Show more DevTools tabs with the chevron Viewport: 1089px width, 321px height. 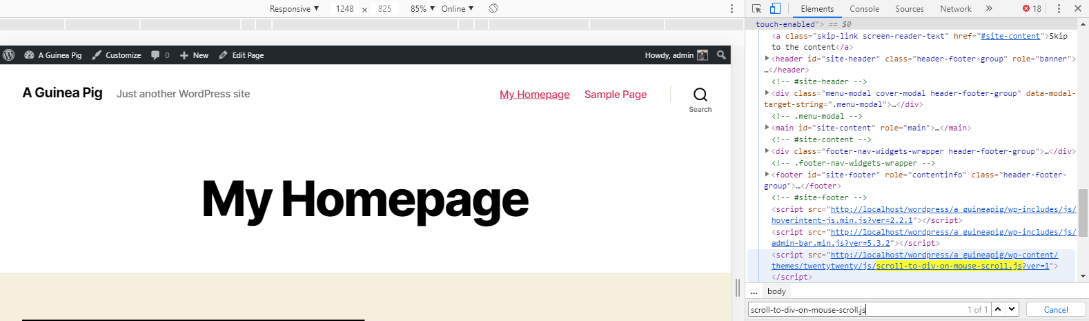[989, 9]
